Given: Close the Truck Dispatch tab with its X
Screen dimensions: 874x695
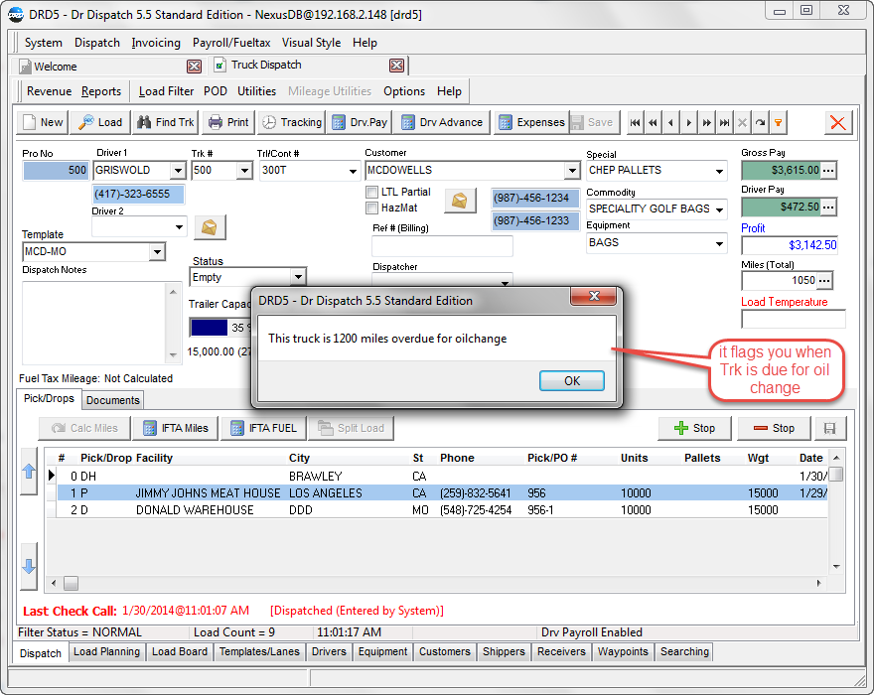Looking at the screenshot, I should point(397,66).
